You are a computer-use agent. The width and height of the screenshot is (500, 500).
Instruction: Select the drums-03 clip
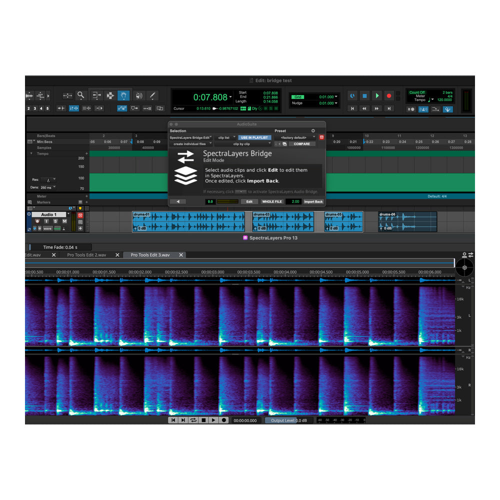(x=283, y=221)
